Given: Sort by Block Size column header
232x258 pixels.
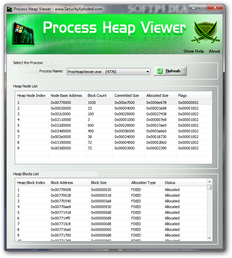Looking at the screenshot, I should point(109,183).
